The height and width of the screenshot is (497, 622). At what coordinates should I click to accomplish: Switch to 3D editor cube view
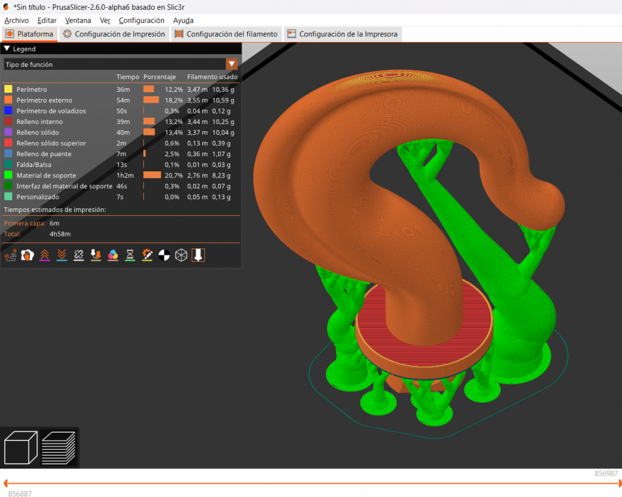click(x=21, y=448)
